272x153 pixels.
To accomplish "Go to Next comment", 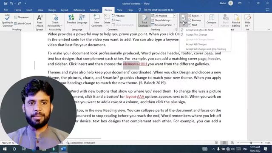I will [116, 20].
